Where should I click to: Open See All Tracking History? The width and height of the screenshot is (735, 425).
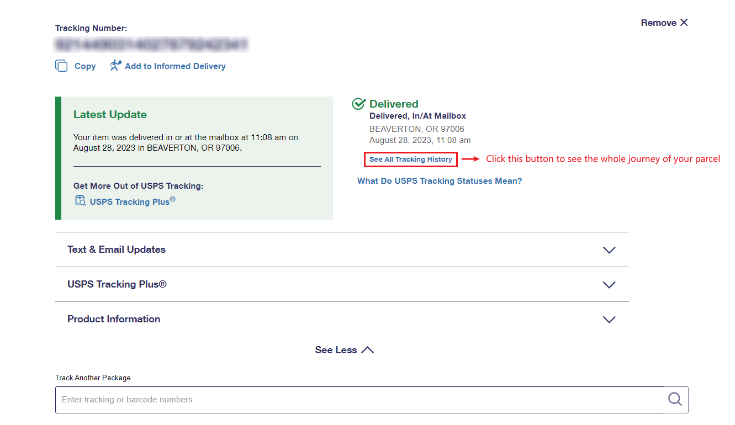click(x=411, y=159)
